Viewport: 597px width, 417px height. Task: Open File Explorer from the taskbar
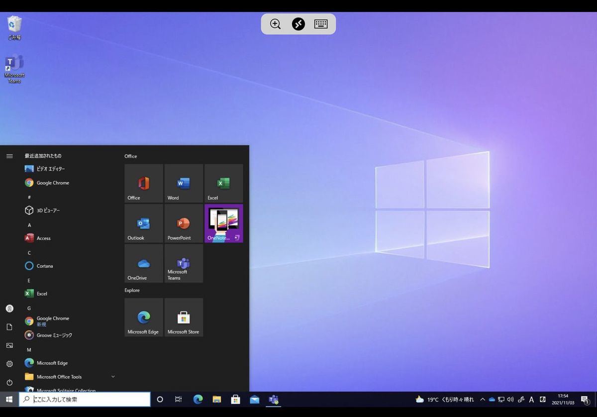pos(217,399)
